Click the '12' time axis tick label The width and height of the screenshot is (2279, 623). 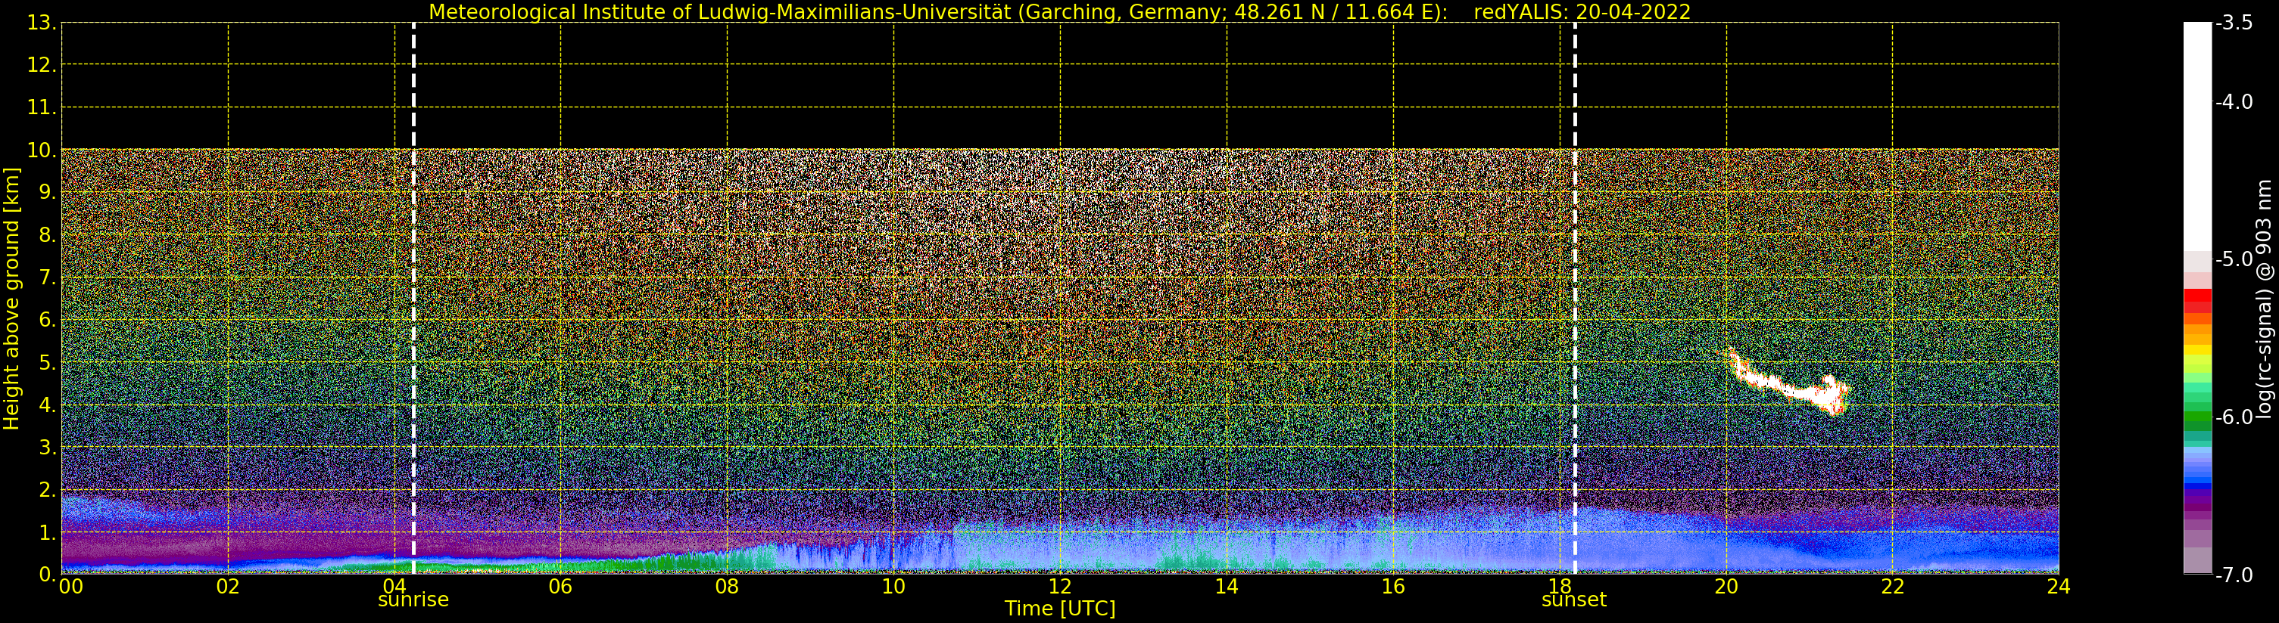point(1060,587)
